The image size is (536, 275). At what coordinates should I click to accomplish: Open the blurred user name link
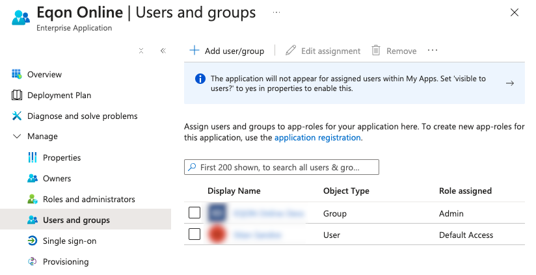258,235
